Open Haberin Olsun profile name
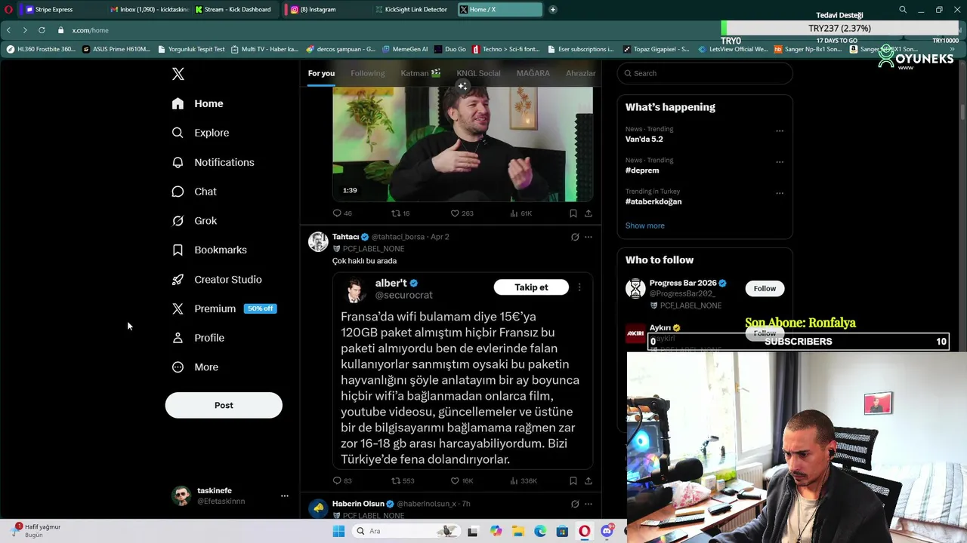Screen dimensions: 967x543 [x=358, y=503]
